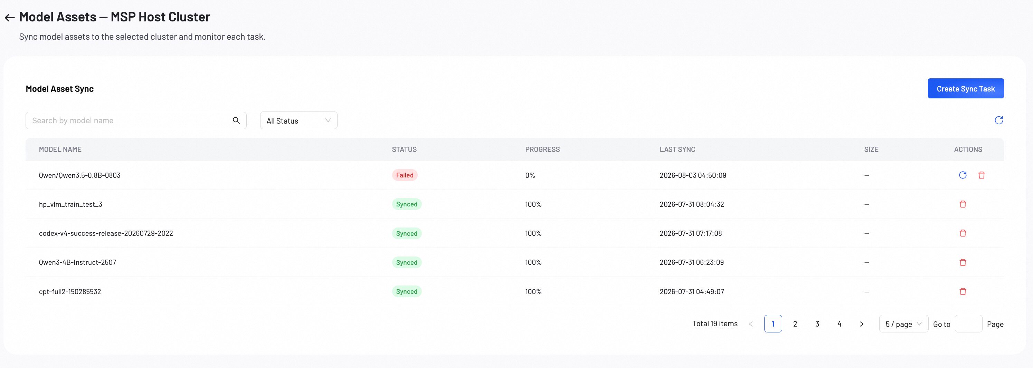Click Create Sync Task button
Viewport: 1033px width, 368px height.
[965, 88]
